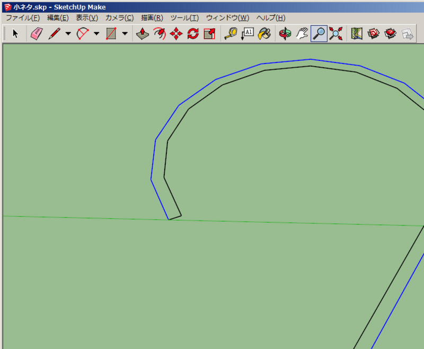Activate the Push/Pull tool
424x349 pixels.
click(x=142, y=33)
